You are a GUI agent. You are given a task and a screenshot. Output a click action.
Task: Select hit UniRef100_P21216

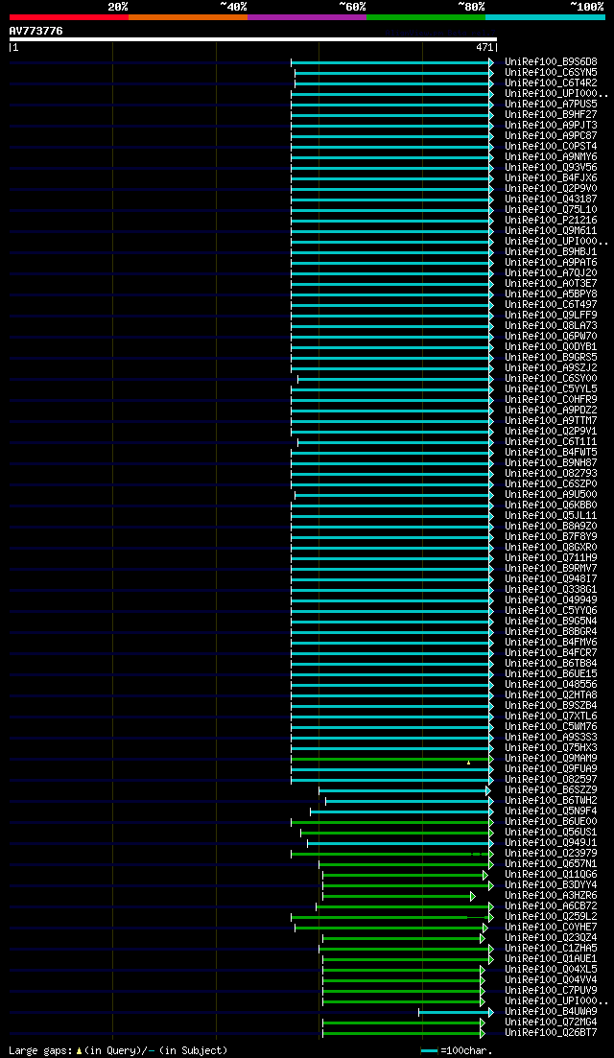[x=551, y=220]
